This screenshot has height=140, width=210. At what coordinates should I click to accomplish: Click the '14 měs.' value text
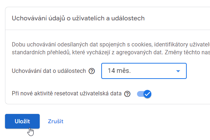[x=119, y=71]
